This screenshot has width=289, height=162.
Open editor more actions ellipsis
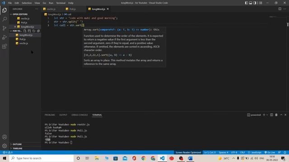[x=285, y=9]
